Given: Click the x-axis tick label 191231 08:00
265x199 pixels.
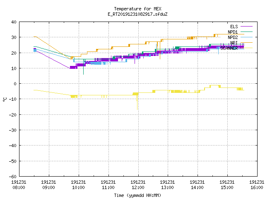Looking at the screenshot, I should 19,185.
